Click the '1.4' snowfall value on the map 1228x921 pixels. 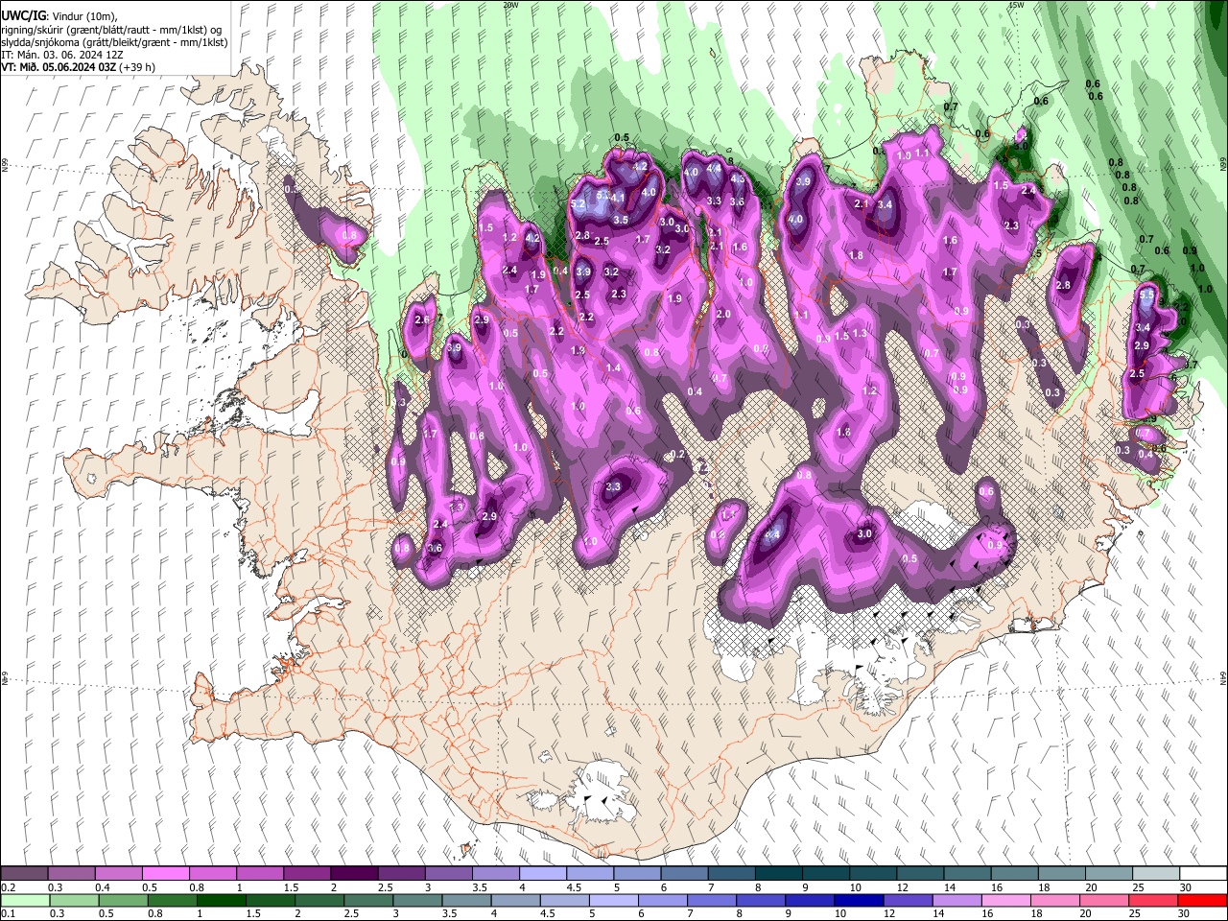point(613,368)
